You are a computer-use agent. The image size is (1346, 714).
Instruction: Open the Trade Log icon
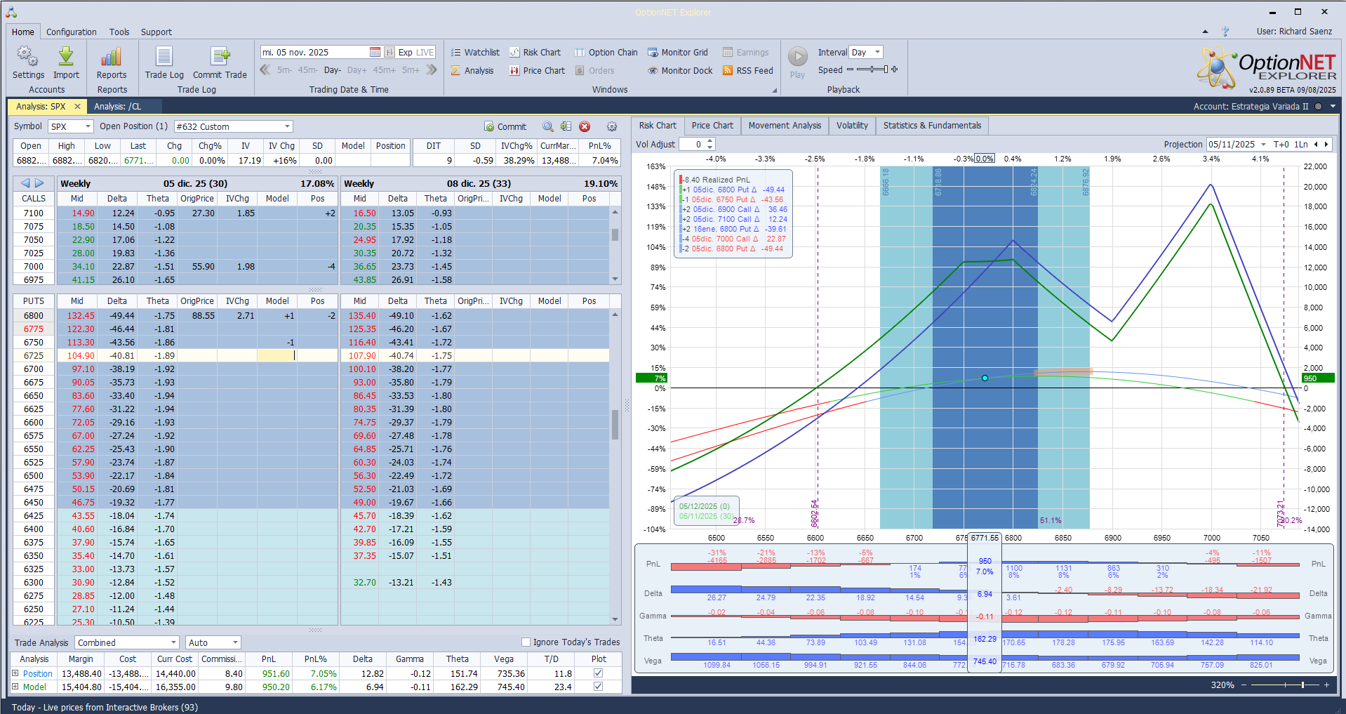(x=164, y=62)
